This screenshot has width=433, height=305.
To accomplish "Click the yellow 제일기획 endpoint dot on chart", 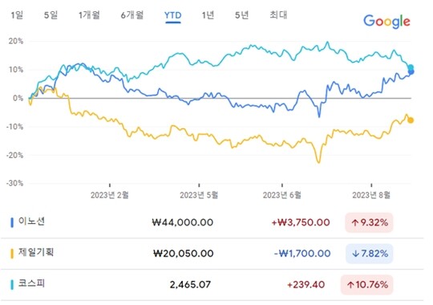I will point(411,120).
